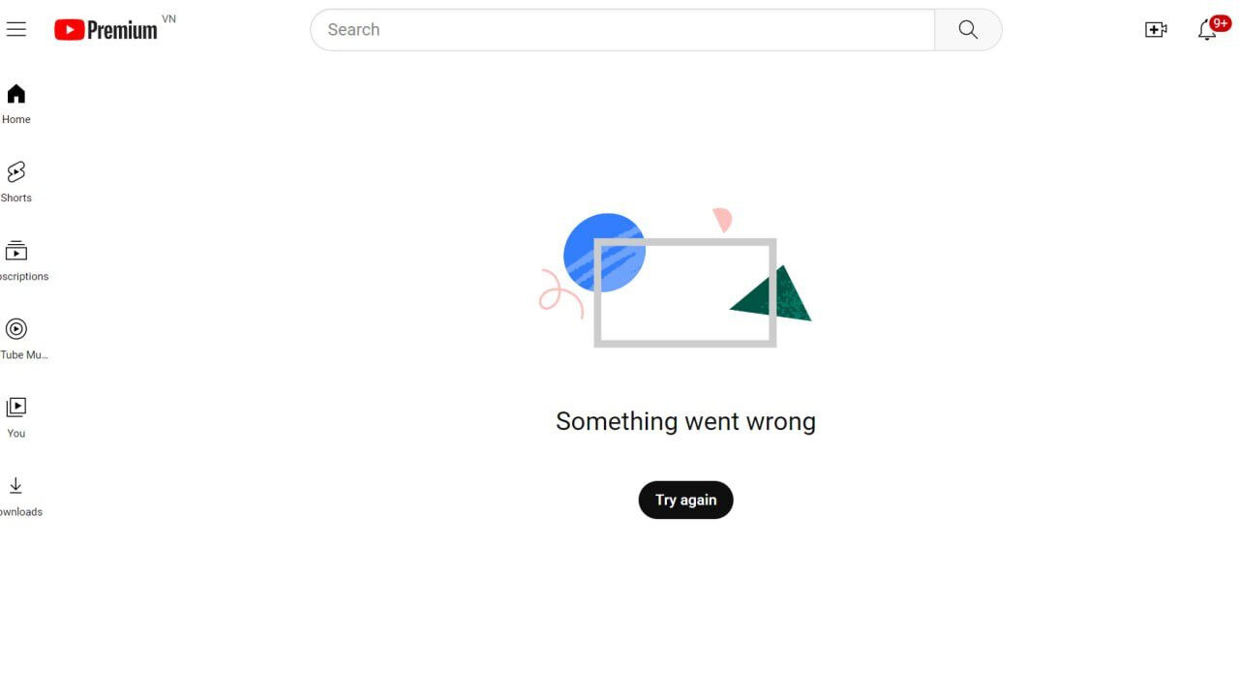This screenshot has width=1239, height=698.
Task: Click the Downloads text label in sidebar
Action: point(21,512)
